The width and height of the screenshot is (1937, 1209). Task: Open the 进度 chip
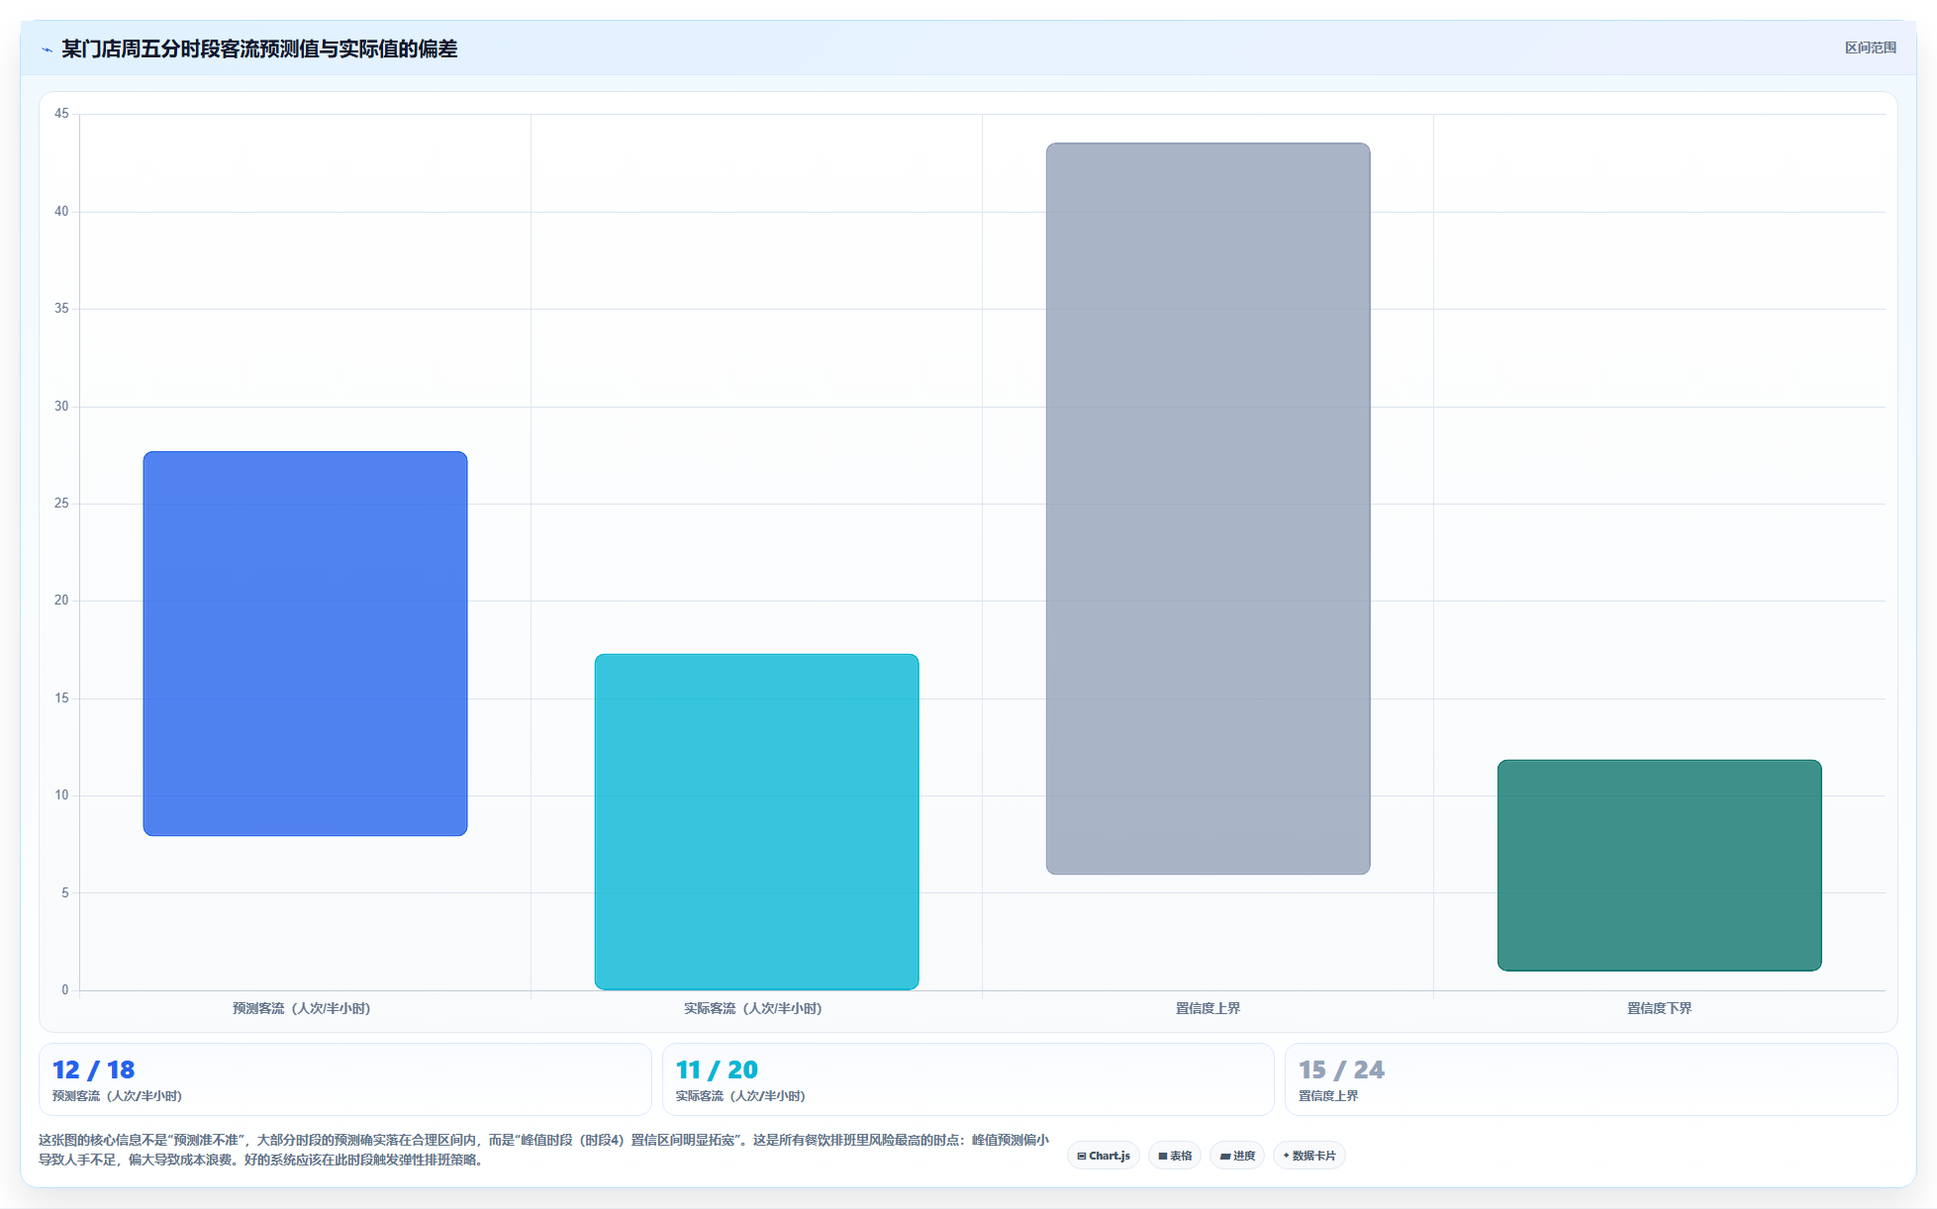coord(1237,1156)
